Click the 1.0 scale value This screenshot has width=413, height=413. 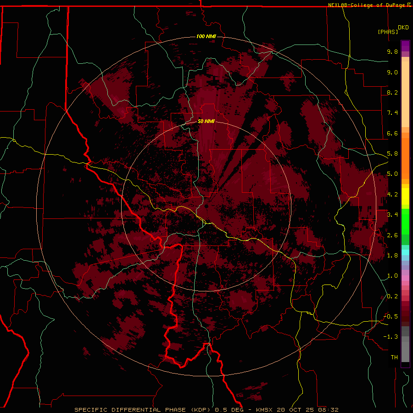click(x=392, y=276)
